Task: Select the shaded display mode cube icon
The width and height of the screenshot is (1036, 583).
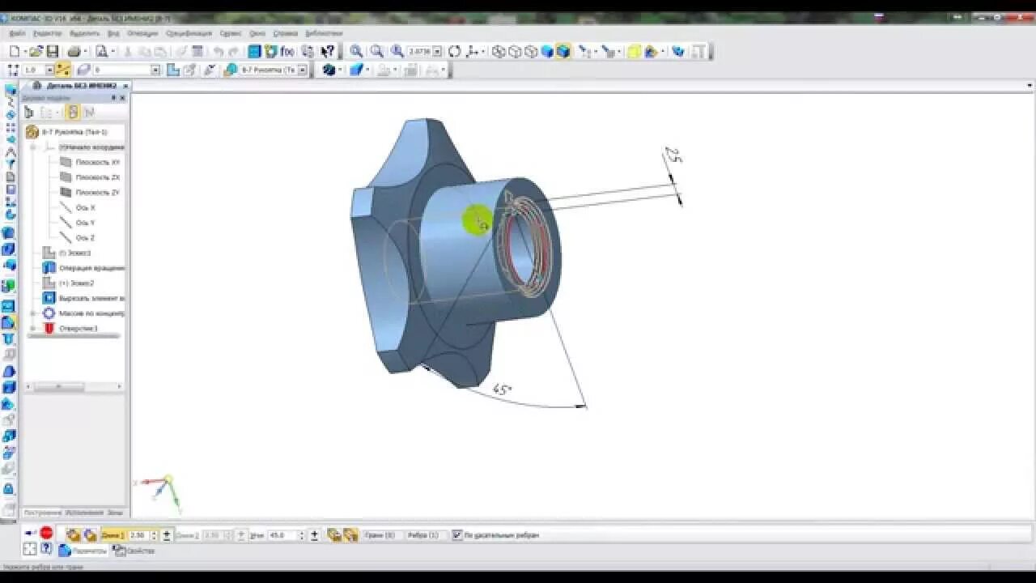Action: [x=547, y=51]
